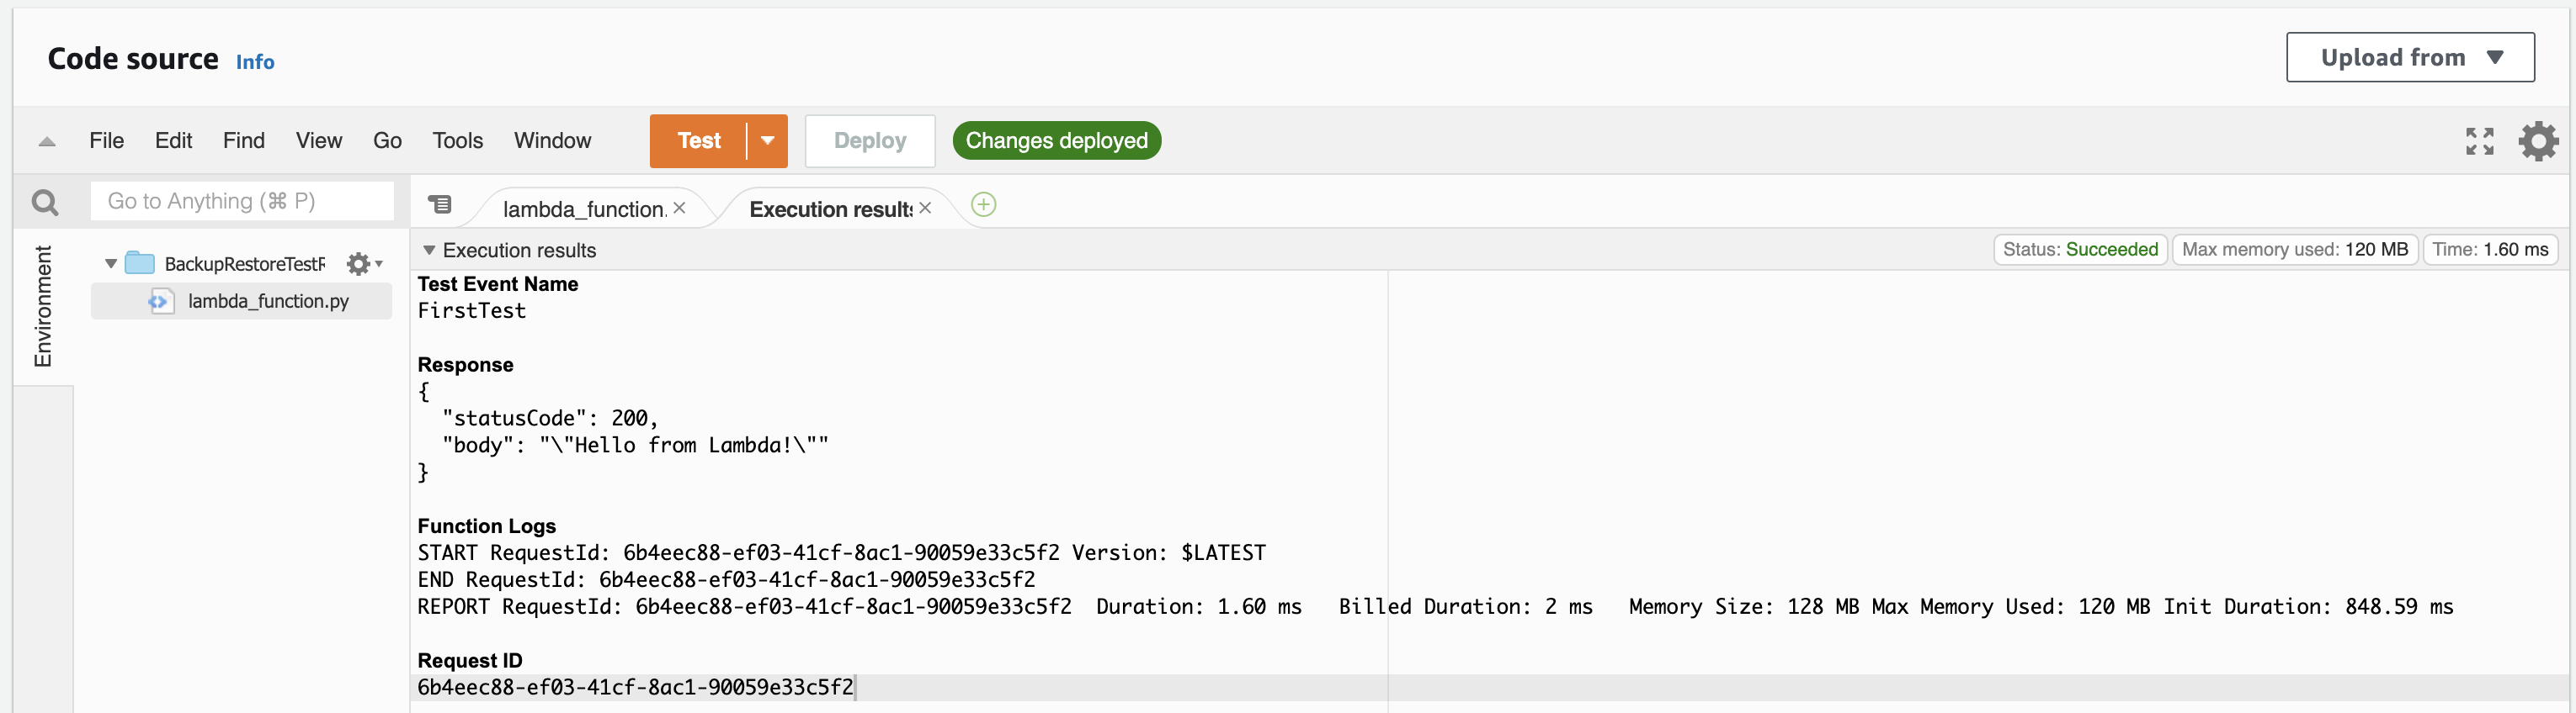The height and width of the screenshot is (713, 2576).
Task: Open the Test button dropdown arrow
Action: coord(767,140)
